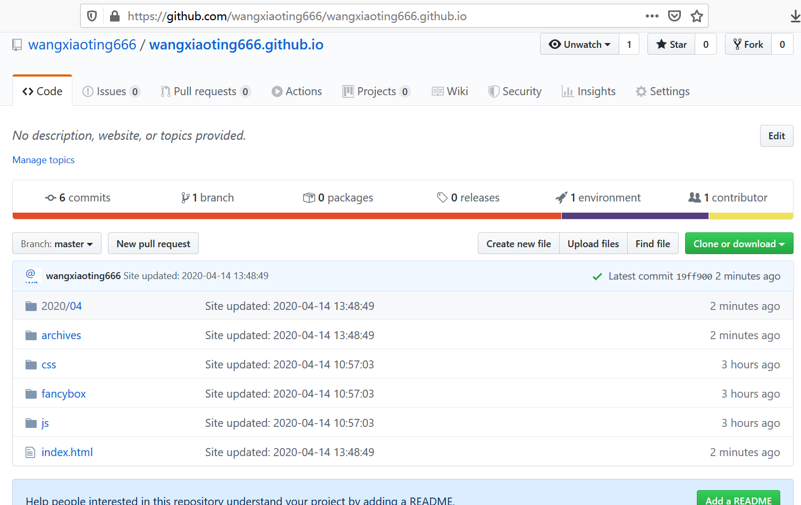Open the archives folder

[x=61, y=335]
